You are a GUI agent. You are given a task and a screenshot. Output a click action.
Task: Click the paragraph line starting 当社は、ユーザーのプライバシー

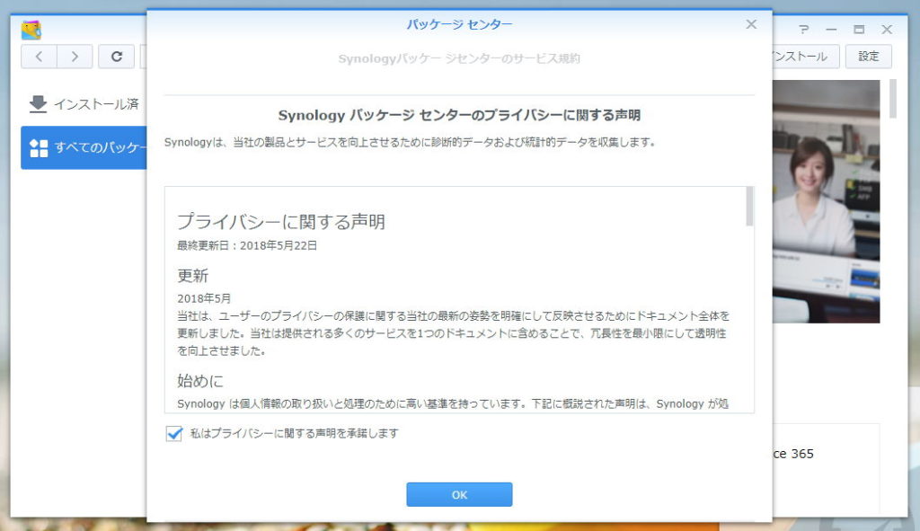453,315
